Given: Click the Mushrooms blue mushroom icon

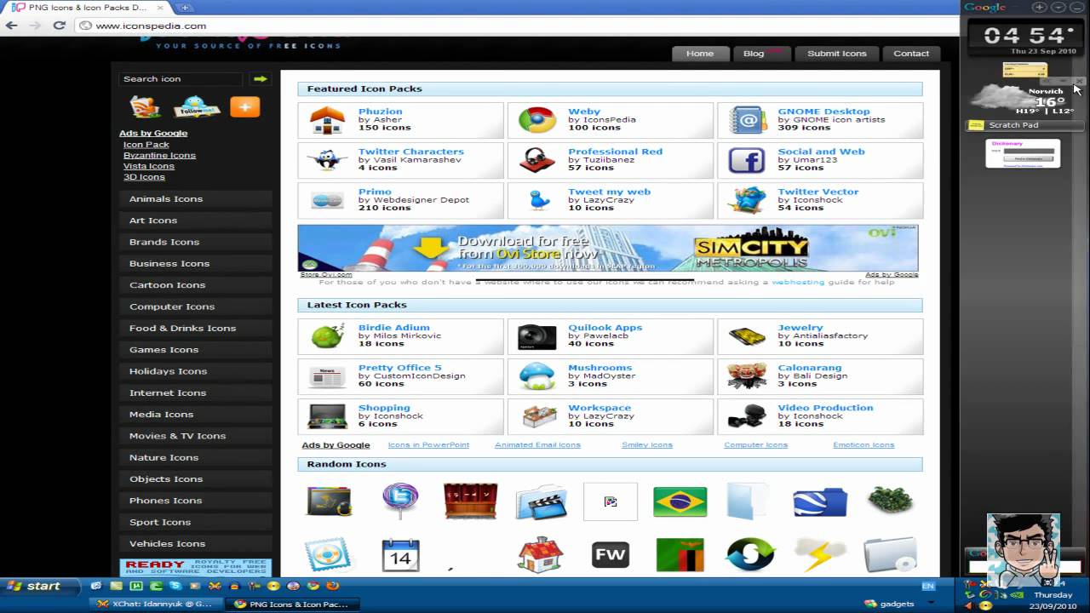Looking at the screenshot, I should [537, 376].
